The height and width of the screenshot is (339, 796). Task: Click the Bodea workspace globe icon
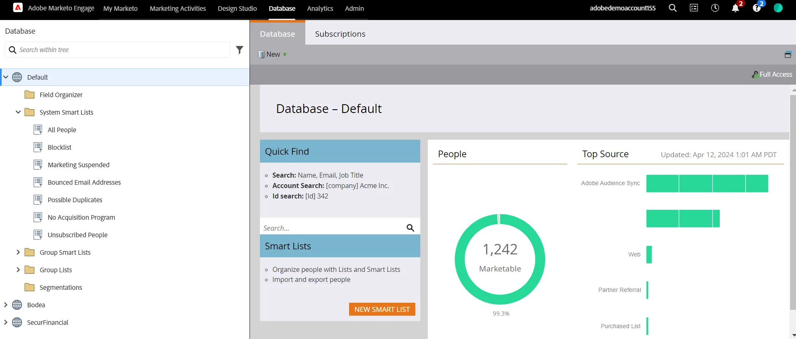[x=17, y=305]
